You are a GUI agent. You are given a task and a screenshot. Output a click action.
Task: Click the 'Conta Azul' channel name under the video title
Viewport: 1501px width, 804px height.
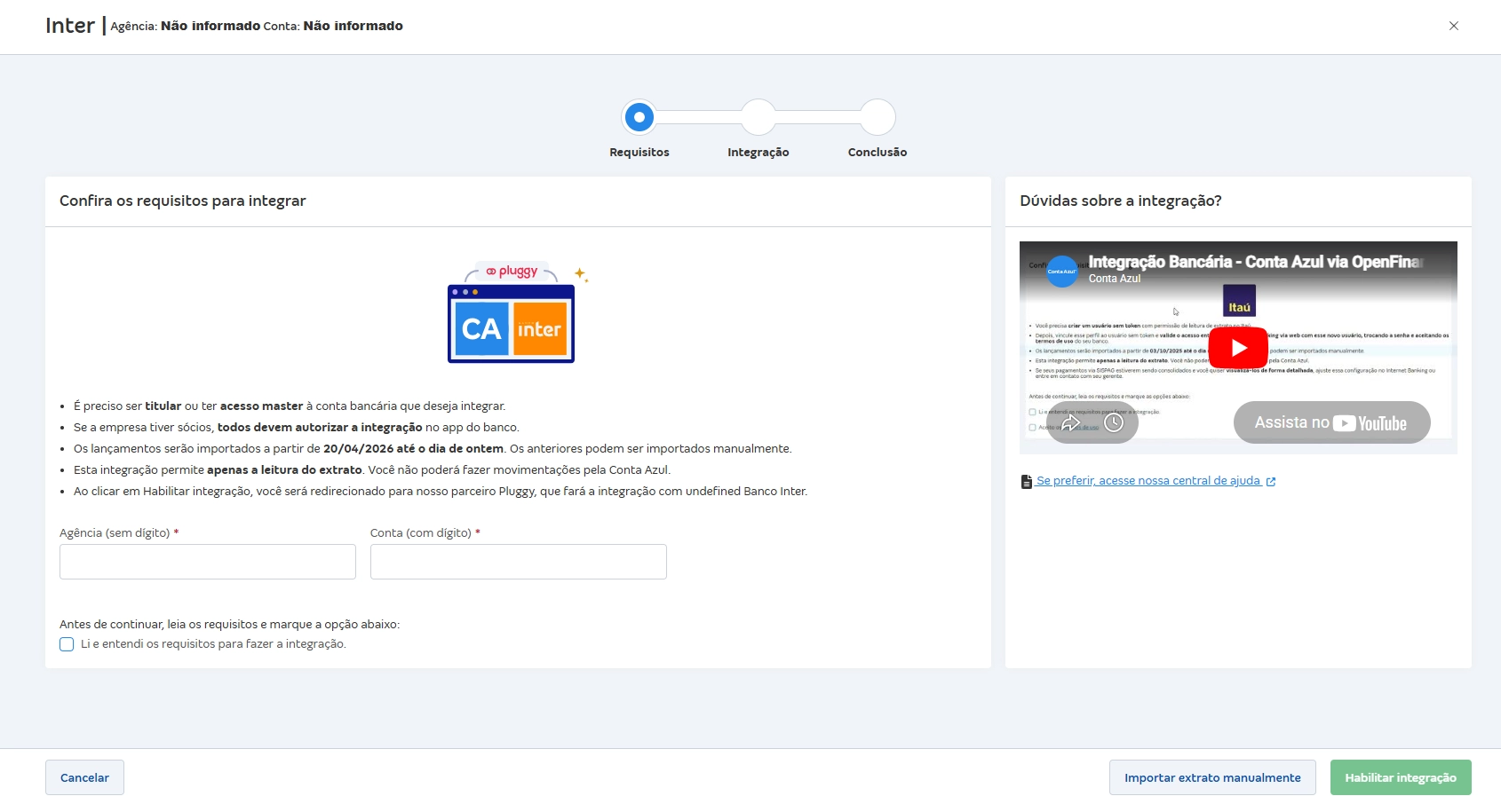click(1115, 279)
